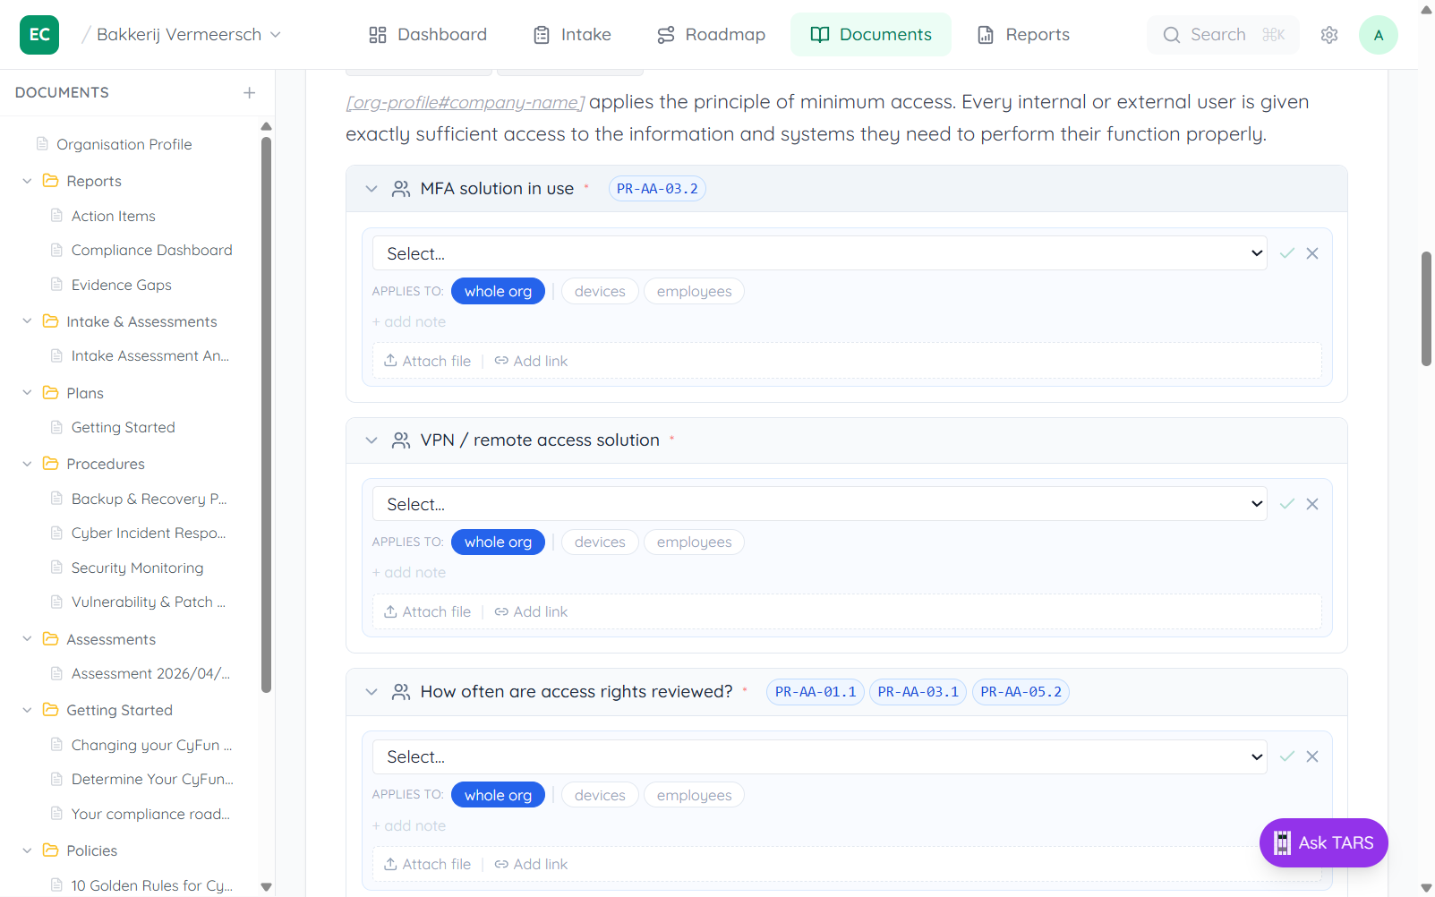The image size is (1435, 897).
Task: Open search via the magnifier icon
Action: tap(1172, 35)
